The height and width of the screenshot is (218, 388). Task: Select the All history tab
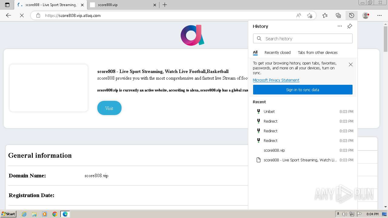point(255,53)
